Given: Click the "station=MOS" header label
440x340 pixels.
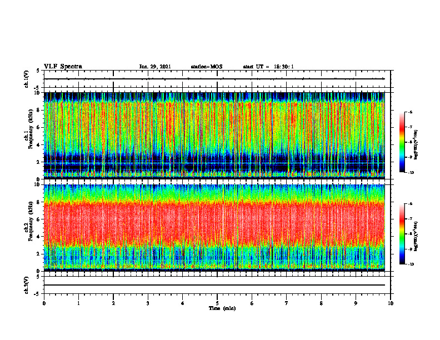Looking at the screenshot, I should click(x=207, y=67).
